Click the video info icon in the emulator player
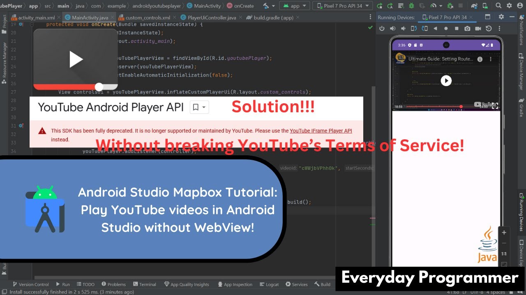This screenshot has width=526, height=295. point(480,59)
